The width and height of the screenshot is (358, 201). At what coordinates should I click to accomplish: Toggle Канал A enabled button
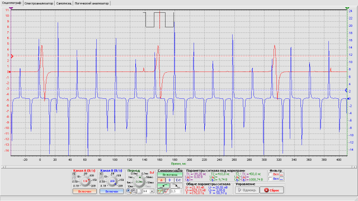[x=84, y=192]
